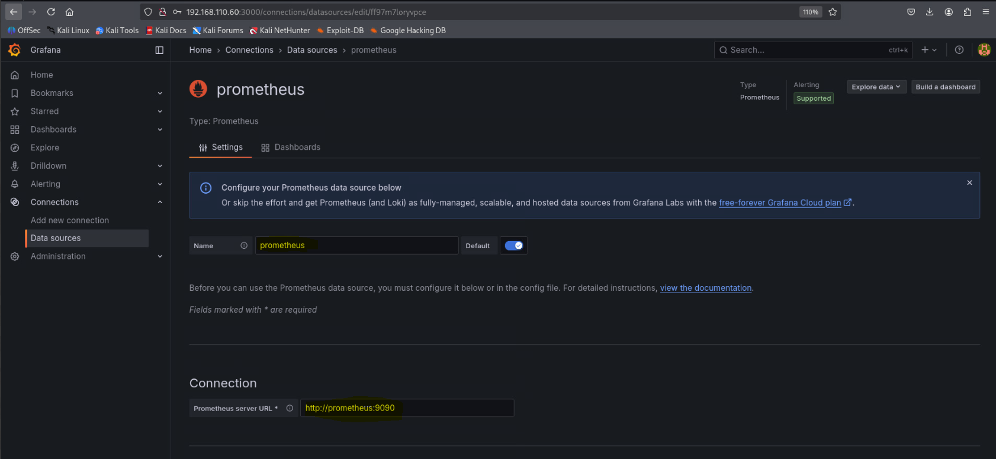Click Build a dashboard button
This screenshot has width=996, height=459.
coord(945,87)
